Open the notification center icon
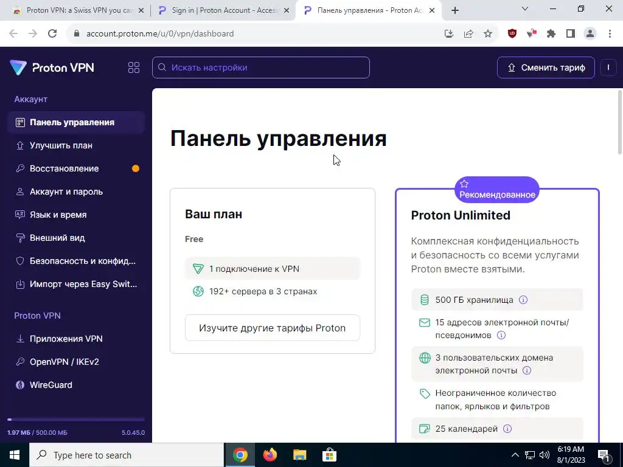Viewport: 623px width, 467px height. (x=603, y=455)
